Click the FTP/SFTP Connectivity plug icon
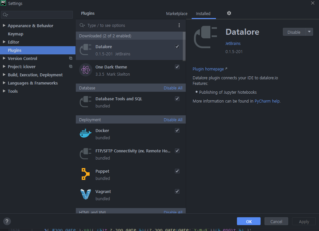 tap(85, 154)
